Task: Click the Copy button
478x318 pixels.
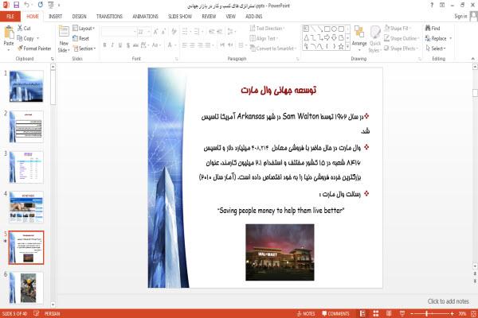Action: click(25, 38)
